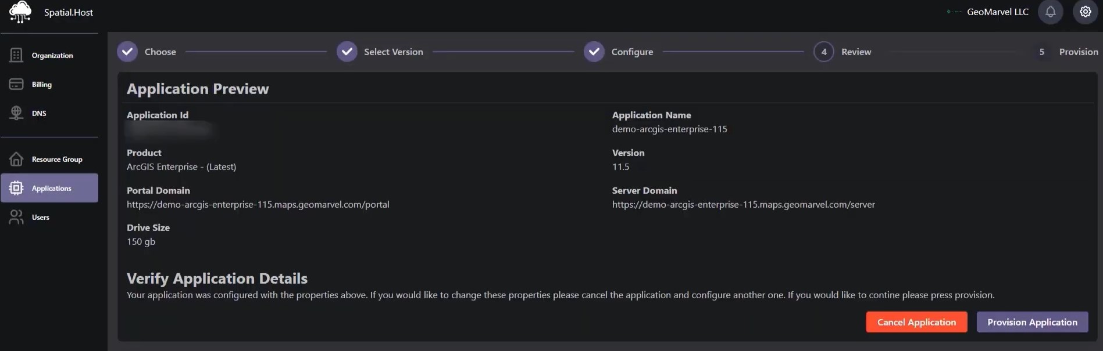Return to the Configure step
The height and width of the screenshot is (351, 1103).
point(594,52)
